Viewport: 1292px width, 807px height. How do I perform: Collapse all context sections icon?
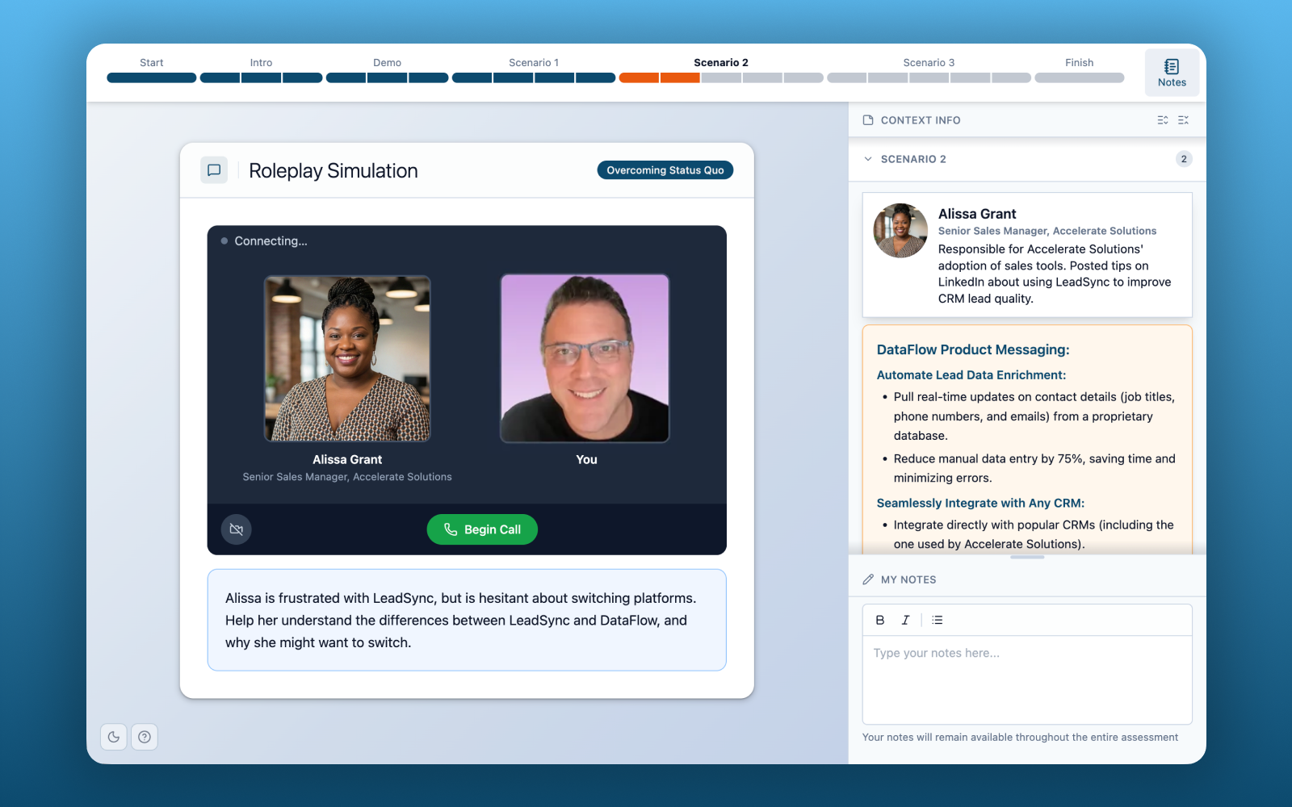[x=1184, y=120]
